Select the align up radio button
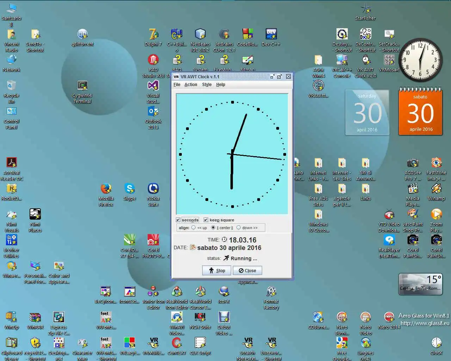 coord(193,228)
